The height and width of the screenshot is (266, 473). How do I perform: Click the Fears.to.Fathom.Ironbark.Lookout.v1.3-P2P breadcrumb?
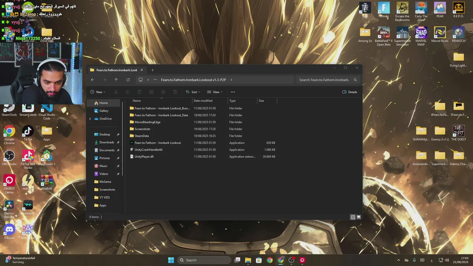(x=193, y=80)
